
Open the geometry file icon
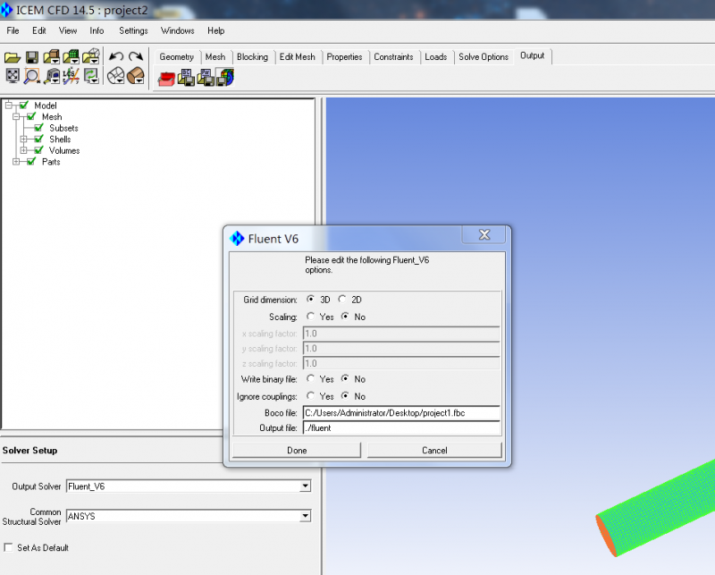coord(52,56)
